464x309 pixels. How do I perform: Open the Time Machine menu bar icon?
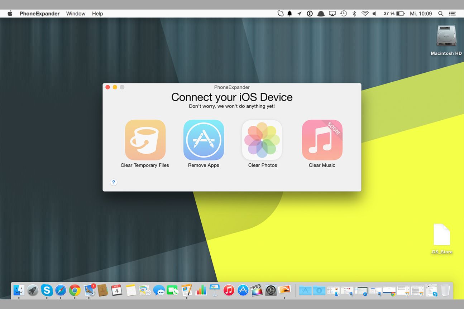(343, 14)
